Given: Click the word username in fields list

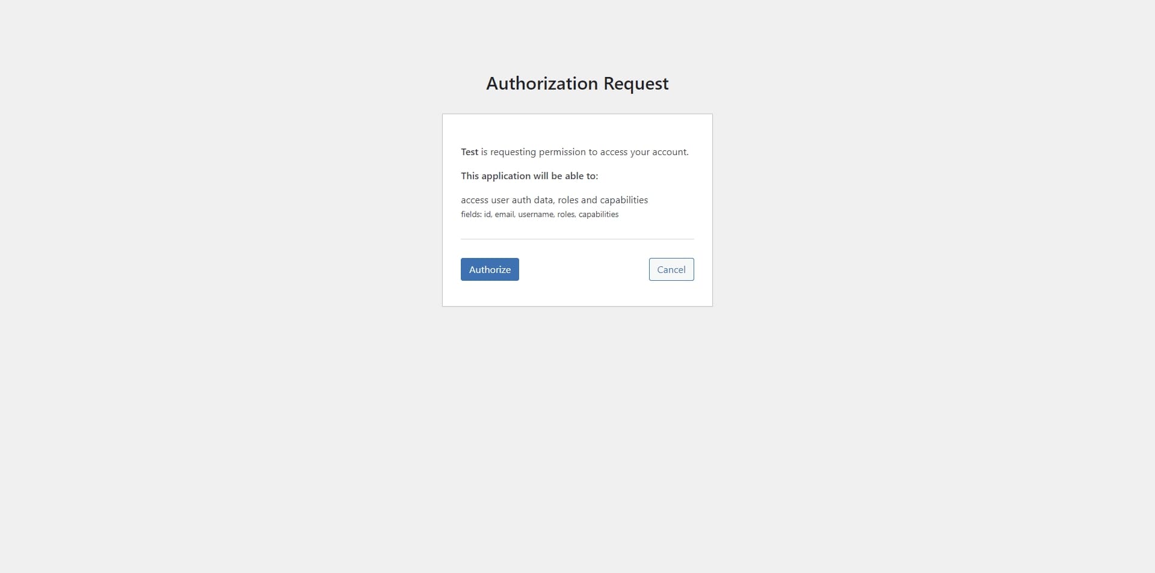Looking at the screenshot, I should (536, 215).
